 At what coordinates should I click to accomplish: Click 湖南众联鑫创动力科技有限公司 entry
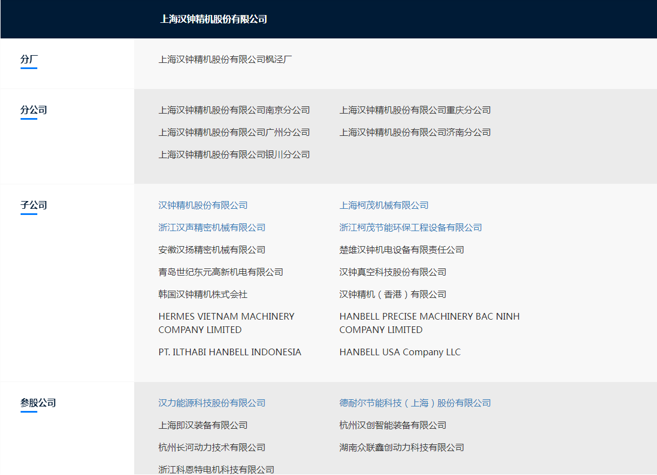402,448
